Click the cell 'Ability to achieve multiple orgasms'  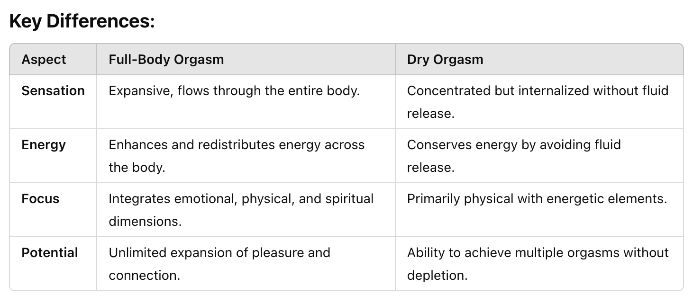pos(539,264)
